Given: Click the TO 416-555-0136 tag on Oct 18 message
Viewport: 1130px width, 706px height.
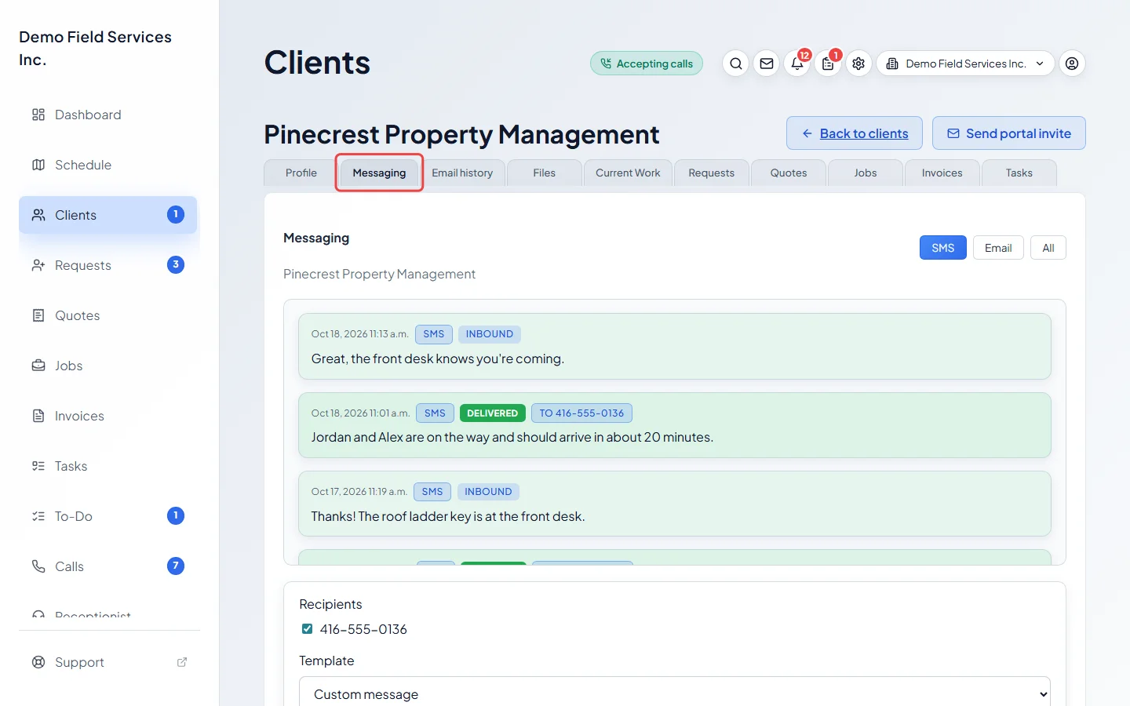Looking at the screenshot, I should click(x=581, y=413).
